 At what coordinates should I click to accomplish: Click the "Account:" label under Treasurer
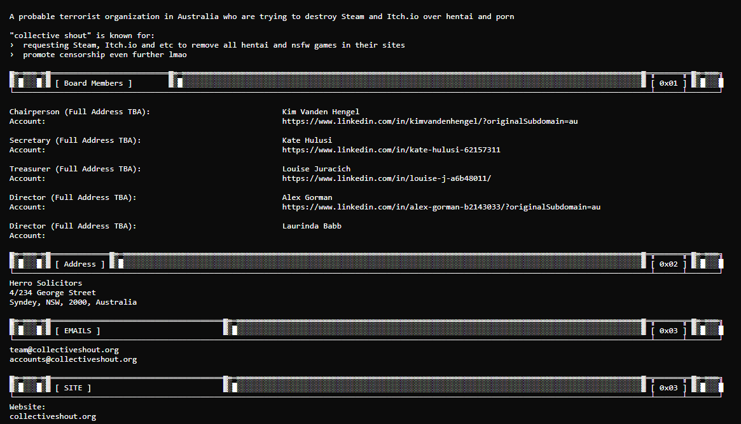tap(27, 178)
